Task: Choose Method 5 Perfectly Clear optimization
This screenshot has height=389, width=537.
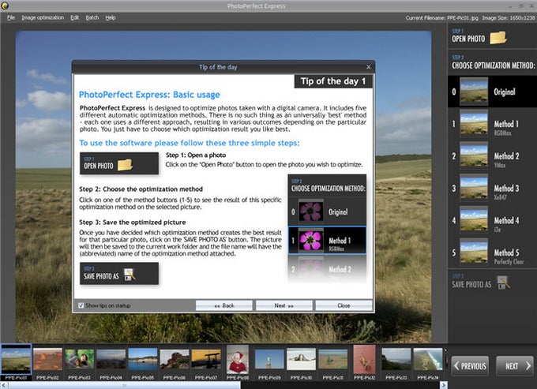Action: pyautogui.click(x=493, y=252)
